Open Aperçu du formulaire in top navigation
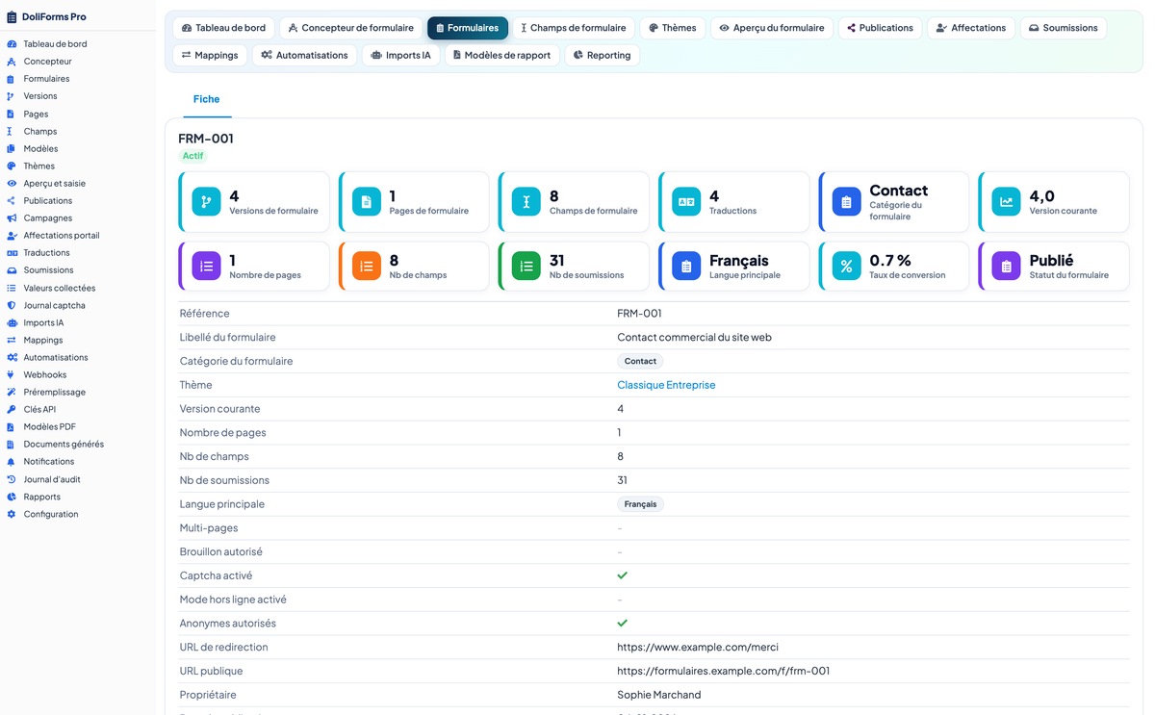 pyautogui.click(x=772, y=28)
